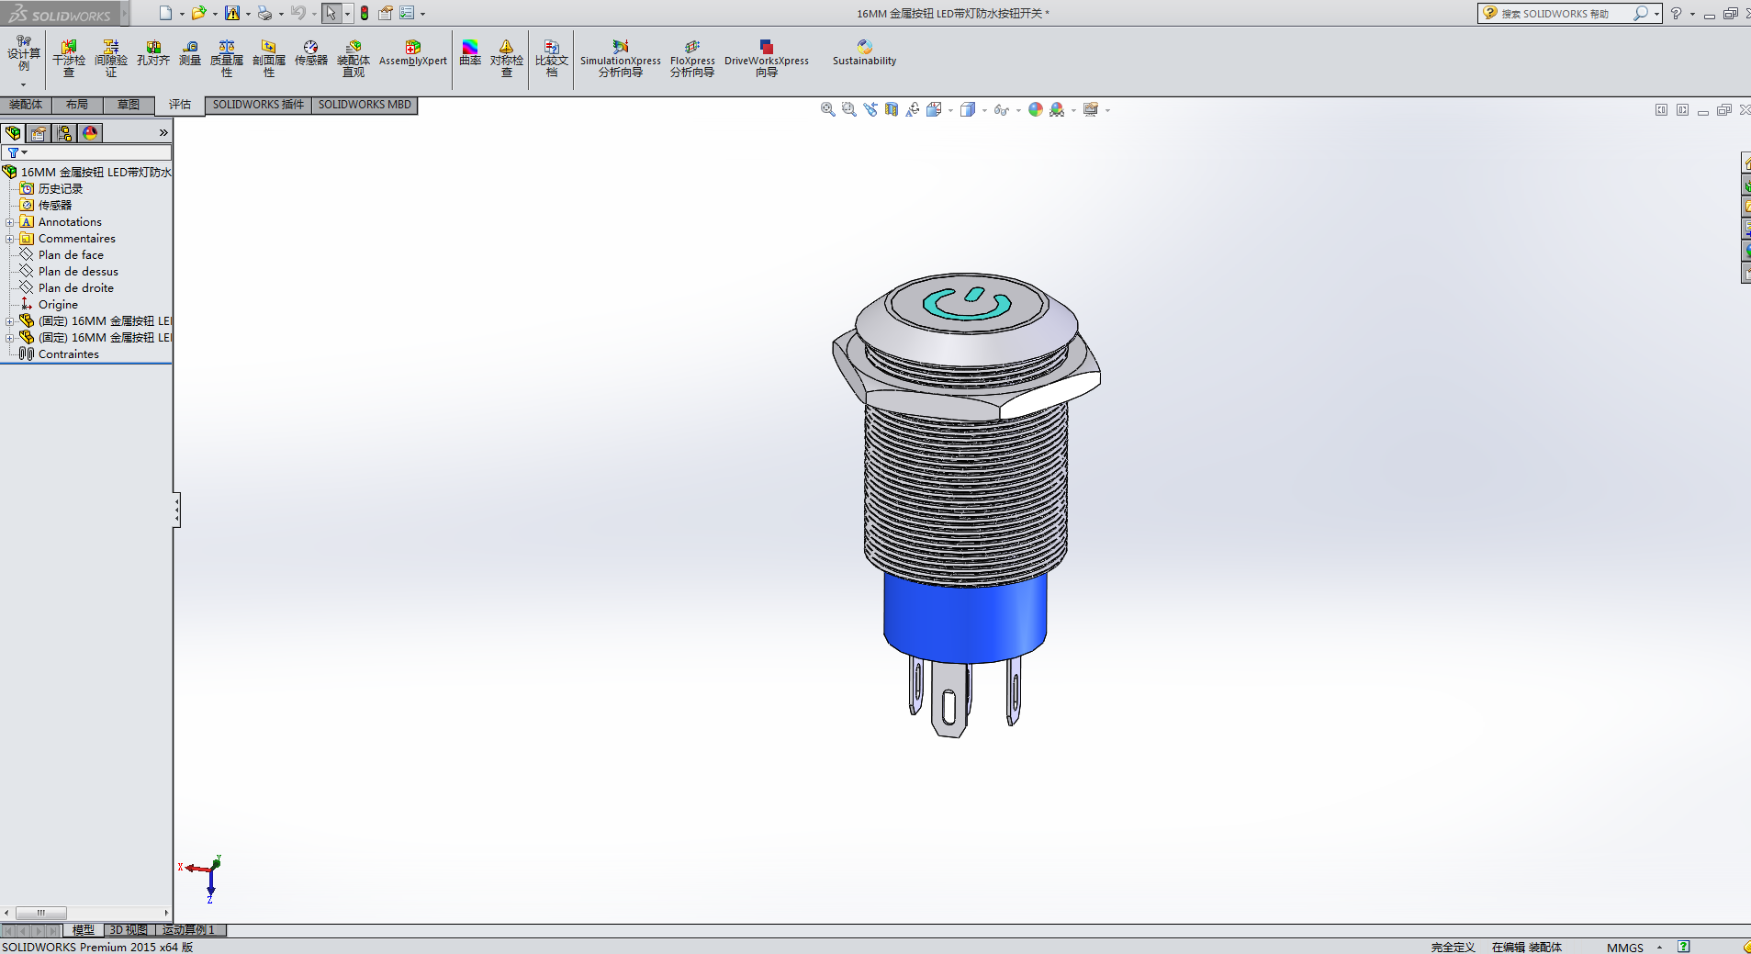
Task: Launch AssemblyXpert from the toolbar
Action: pyautogui.click(x=412, y=54)
